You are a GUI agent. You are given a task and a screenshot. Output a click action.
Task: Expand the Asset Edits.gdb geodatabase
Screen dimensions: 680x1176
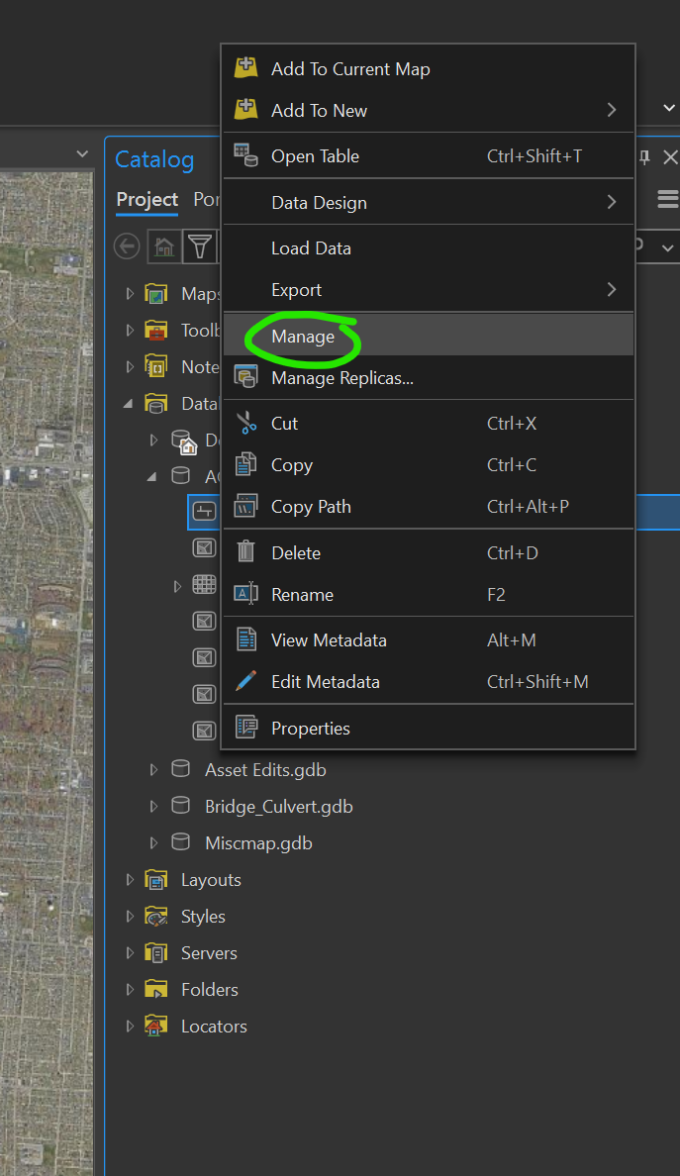pyautogui.click(x=153, y=768)
